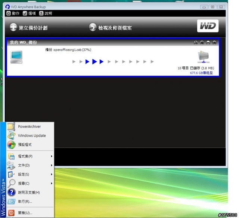Click the 備份 openofficeorg1.cab (37%) status text
The width and height of the screenshot is (239, 218).
coord(68,50)
